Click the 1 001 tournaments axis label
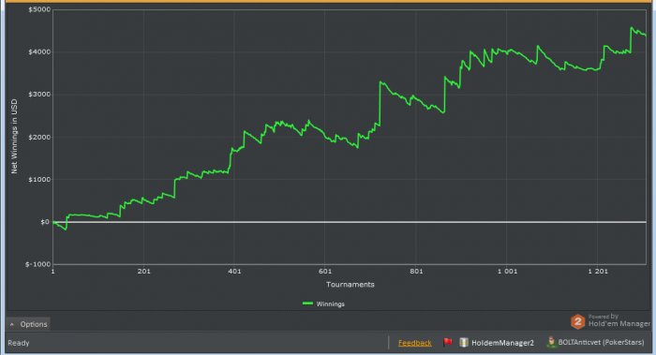 pos(507,272)
